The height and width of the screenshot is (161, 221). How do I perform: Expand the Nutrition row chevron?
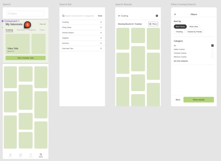click(x=101, y=43)
